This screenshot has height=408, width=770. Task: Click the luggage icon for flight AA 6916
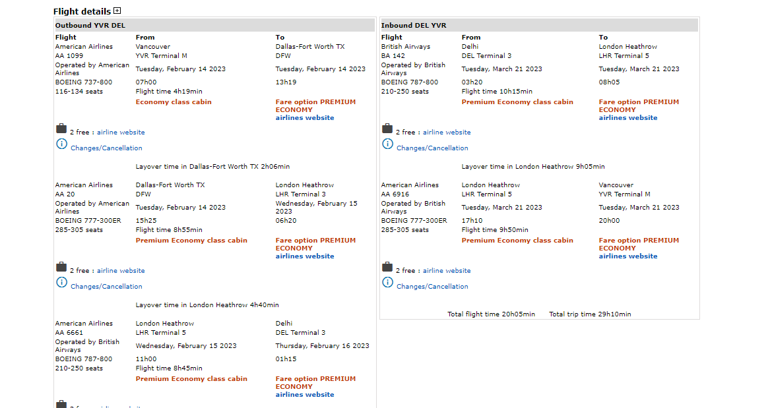coord(387,268)
